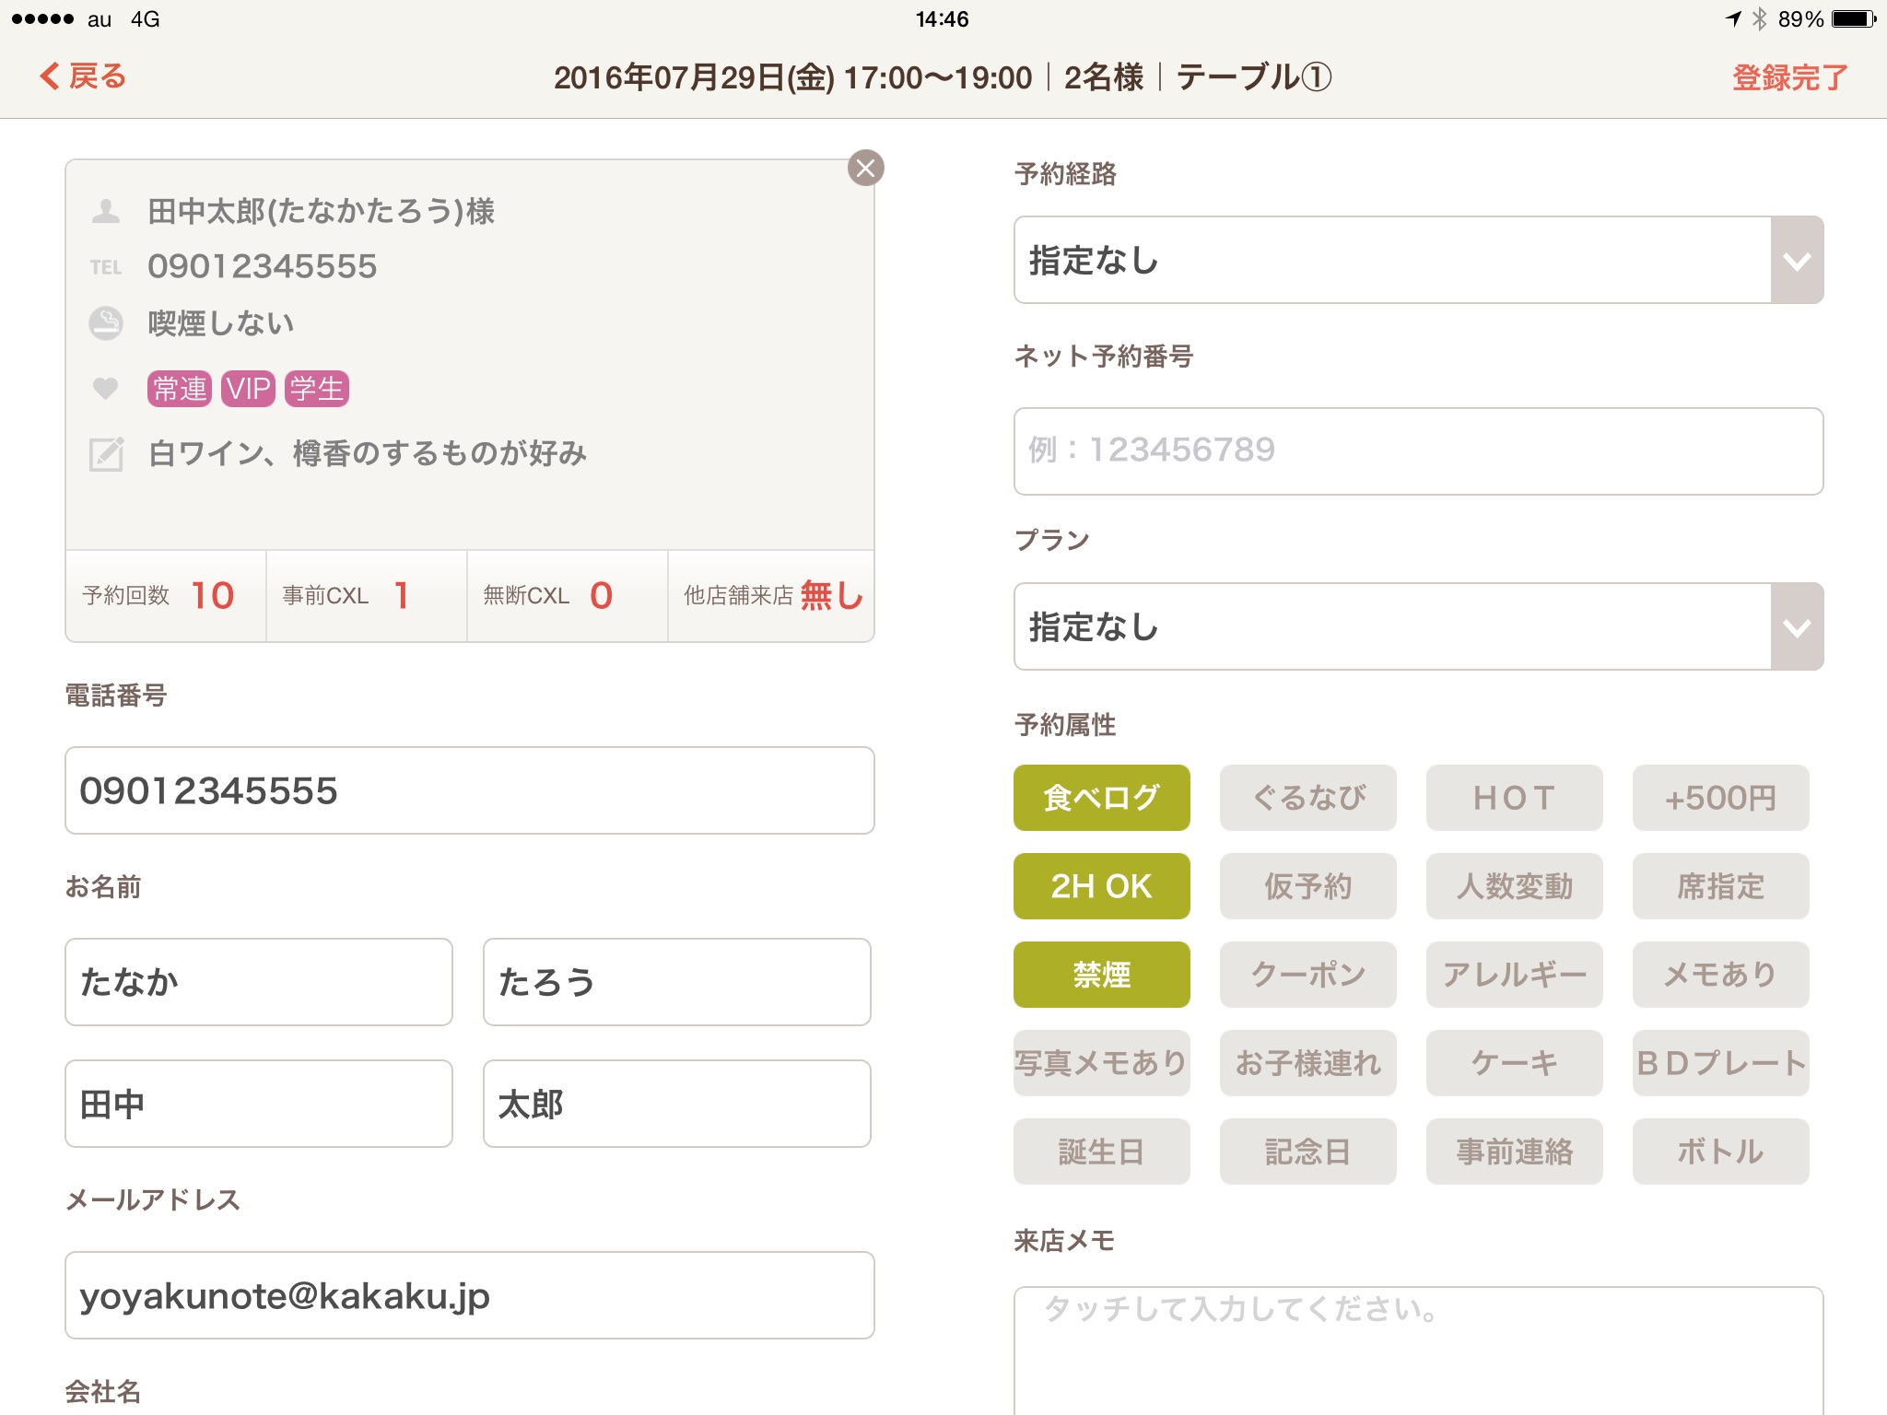Tap the reservation date and time title

792,77
